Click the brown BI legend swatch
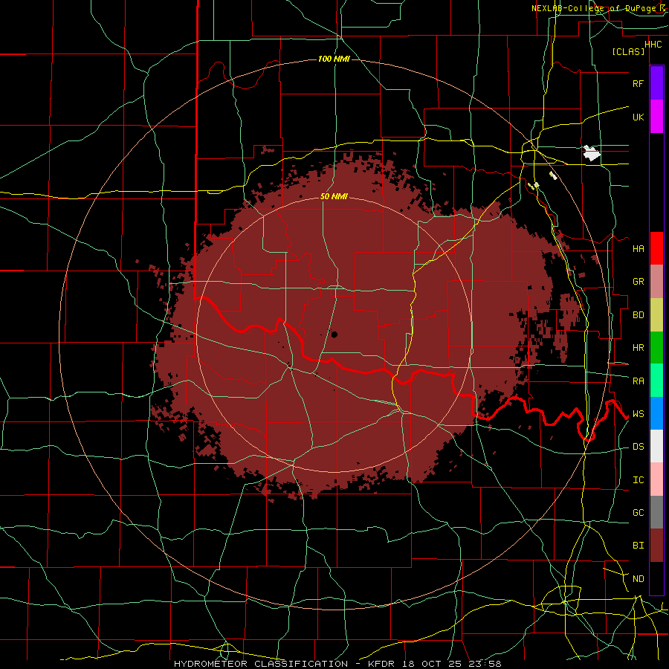The width and height of the screenshot is (669, 669). point(656,546)
